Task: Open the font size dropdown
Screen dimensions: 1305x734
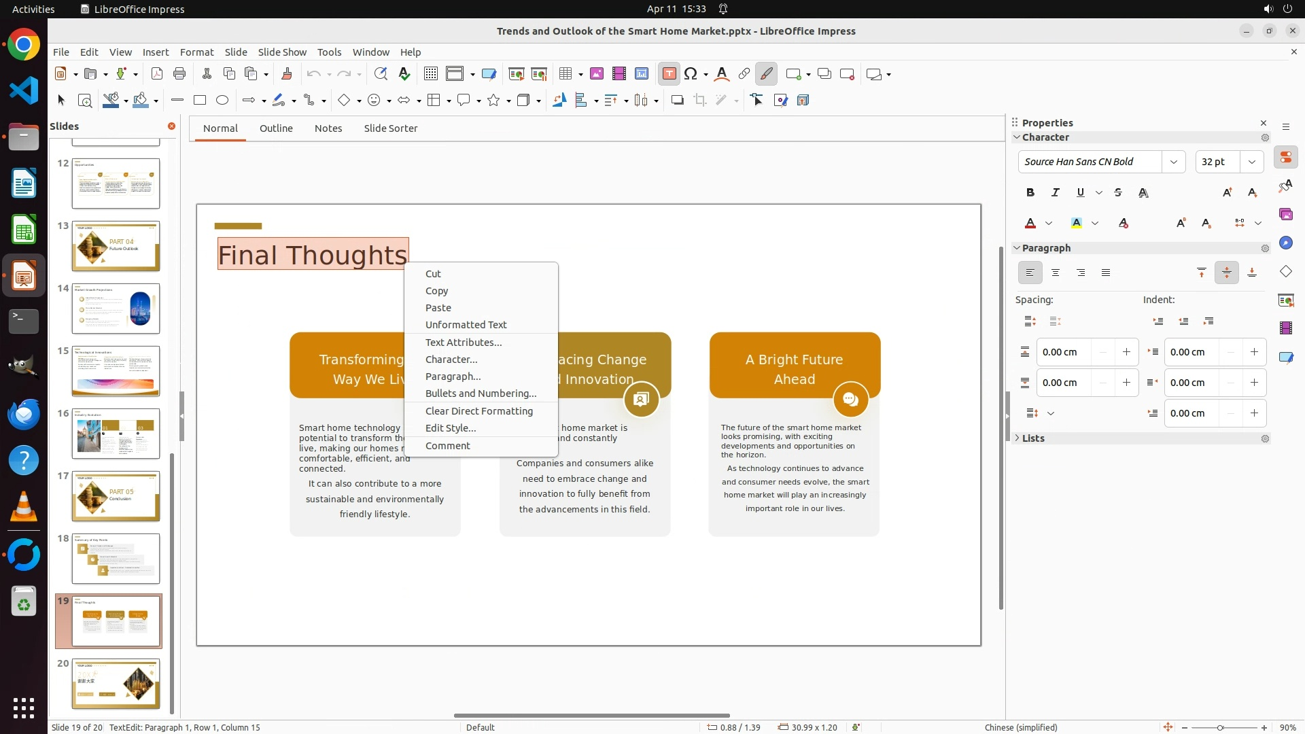Action: [x=1251, y=162]
